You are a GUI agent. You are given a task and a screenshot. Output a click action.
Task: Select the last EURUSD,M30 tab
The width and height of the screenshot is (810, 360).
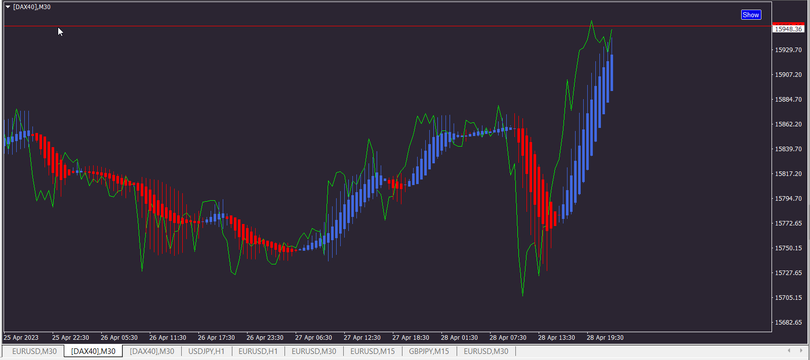[486, 351]
